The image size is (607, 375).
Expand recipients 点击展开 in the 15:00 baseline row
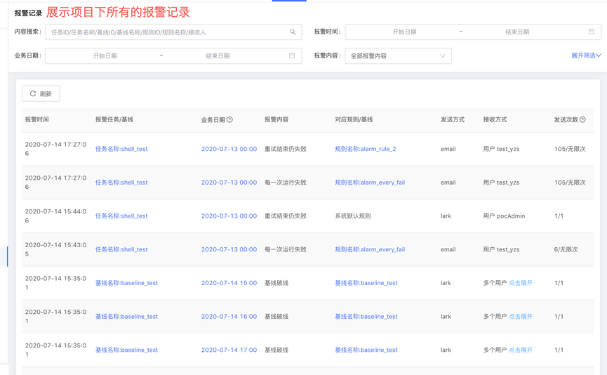tap(521, 283)
